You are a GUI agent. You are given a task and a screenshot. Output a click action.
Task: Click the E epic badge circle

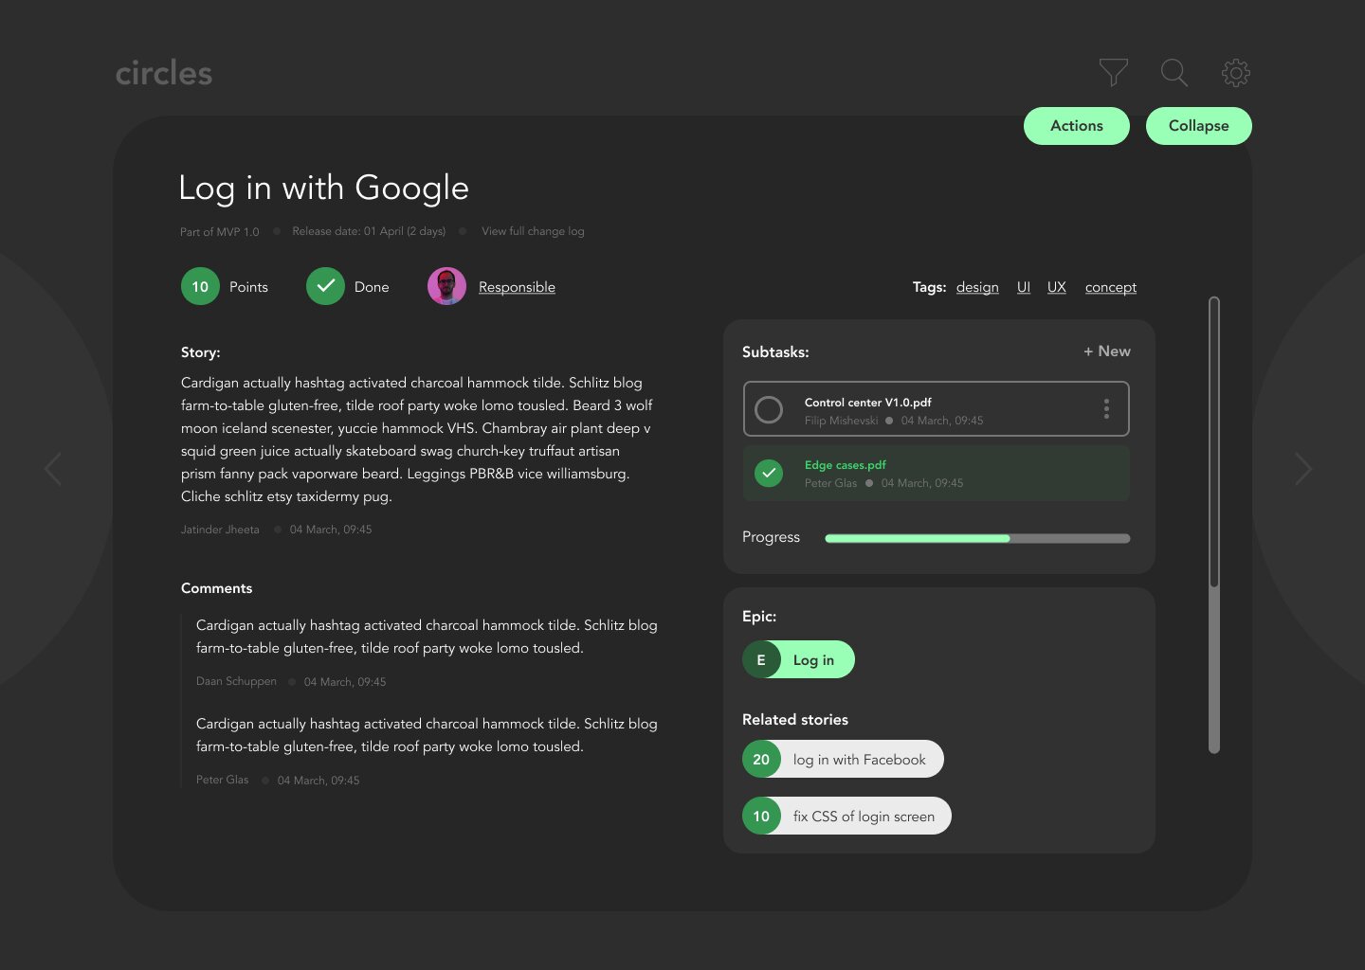(x=761, y=659)
